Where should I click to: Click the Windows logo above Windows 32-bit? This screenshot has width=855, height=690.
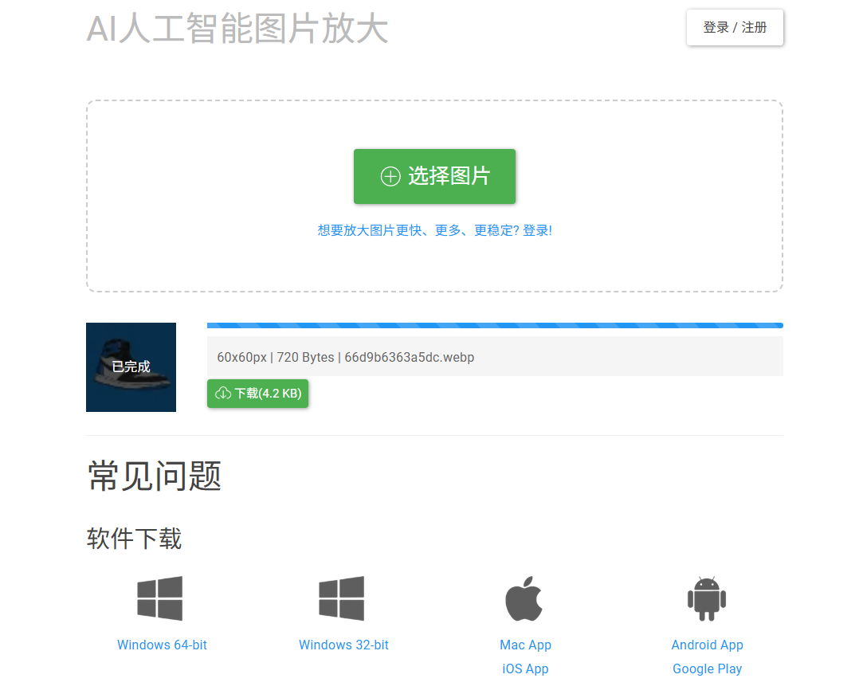coord(341,598)
